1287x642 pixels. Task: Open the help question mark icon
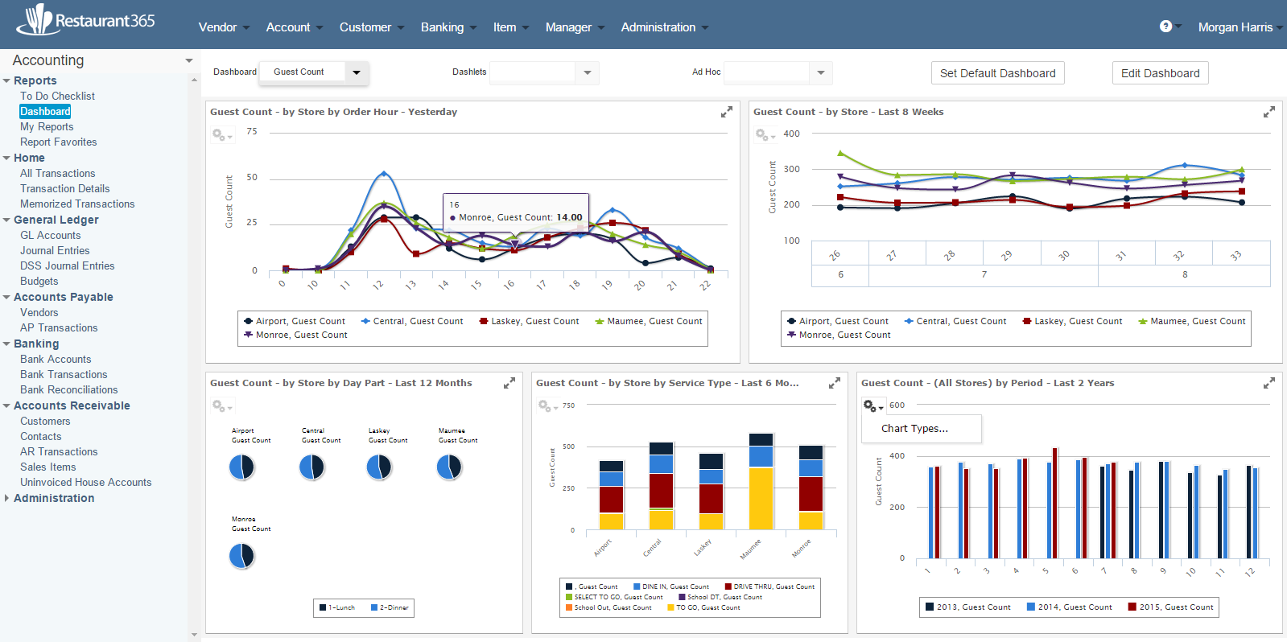pyautogui.click(x=1165, y=27)
